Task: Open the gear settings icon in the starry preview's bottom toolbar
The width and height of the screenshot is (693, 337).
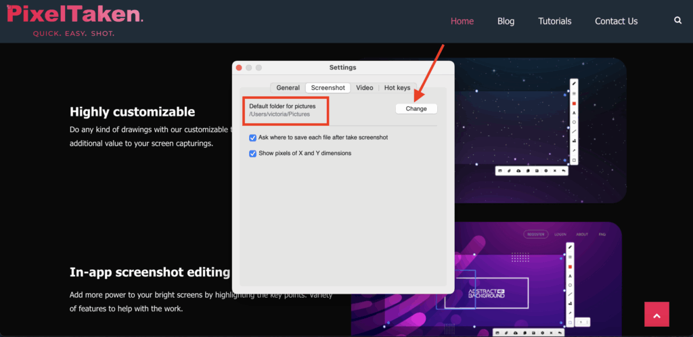Action: coord(546,171)
